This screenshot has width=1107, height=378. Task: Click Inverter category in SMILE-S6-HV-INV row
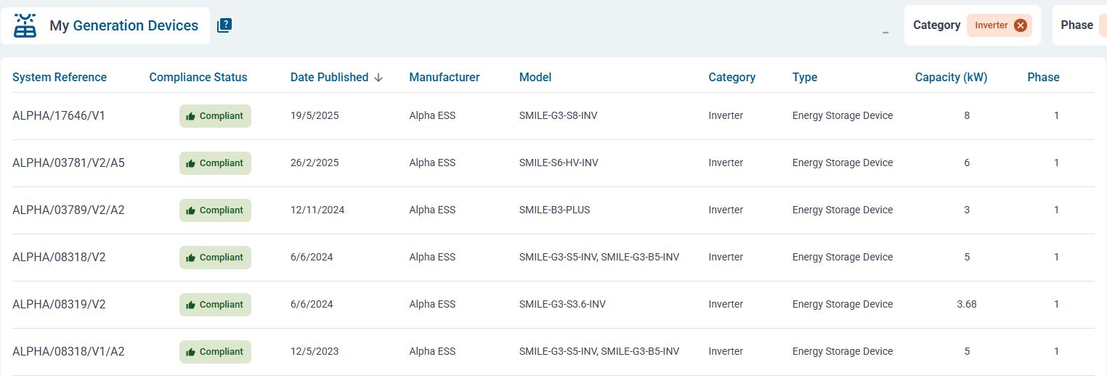coord(726,163)
